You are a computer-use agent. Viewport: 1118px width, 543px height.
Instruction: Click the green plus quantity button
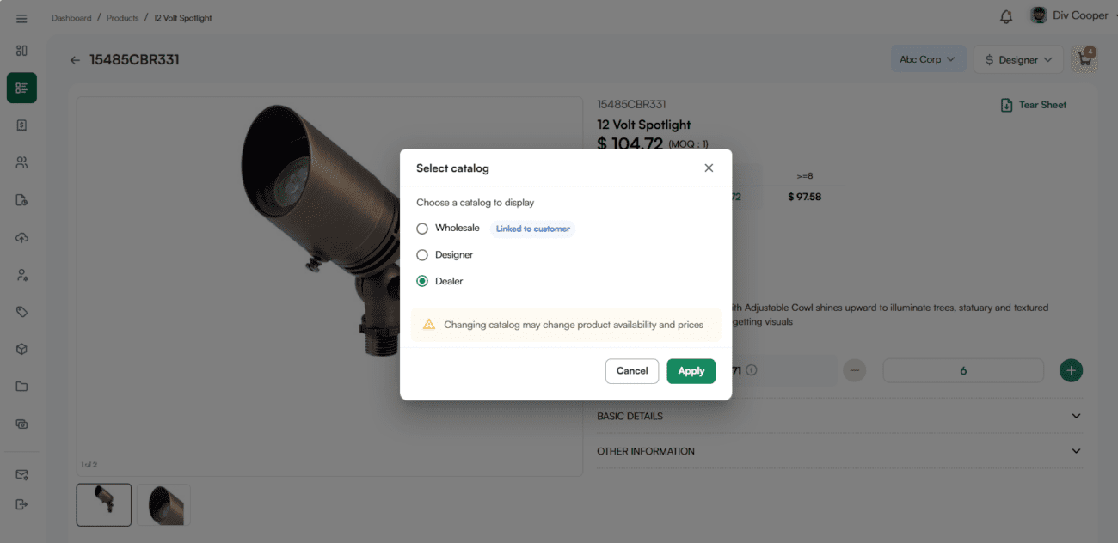pyautogui.click(x=1071, y=370)
